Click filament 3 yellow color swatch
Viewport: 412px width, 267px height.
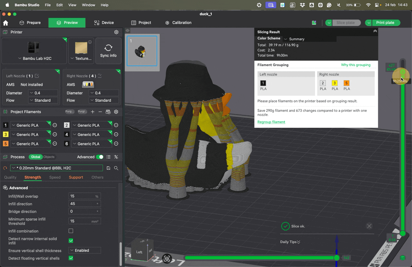(x=6, y=135)
